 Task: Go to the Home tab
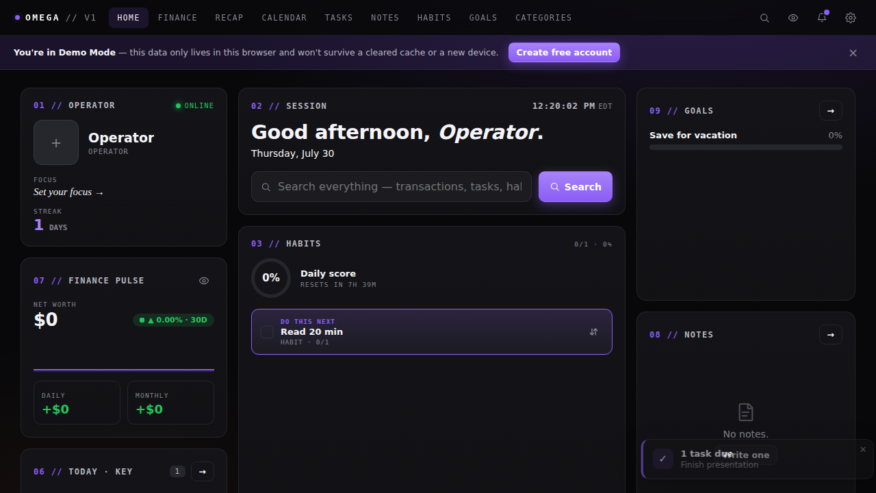pos(129,18)
